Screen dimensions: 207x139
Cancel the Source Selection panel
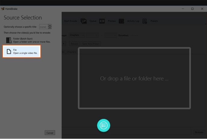(x=50, y=133)
